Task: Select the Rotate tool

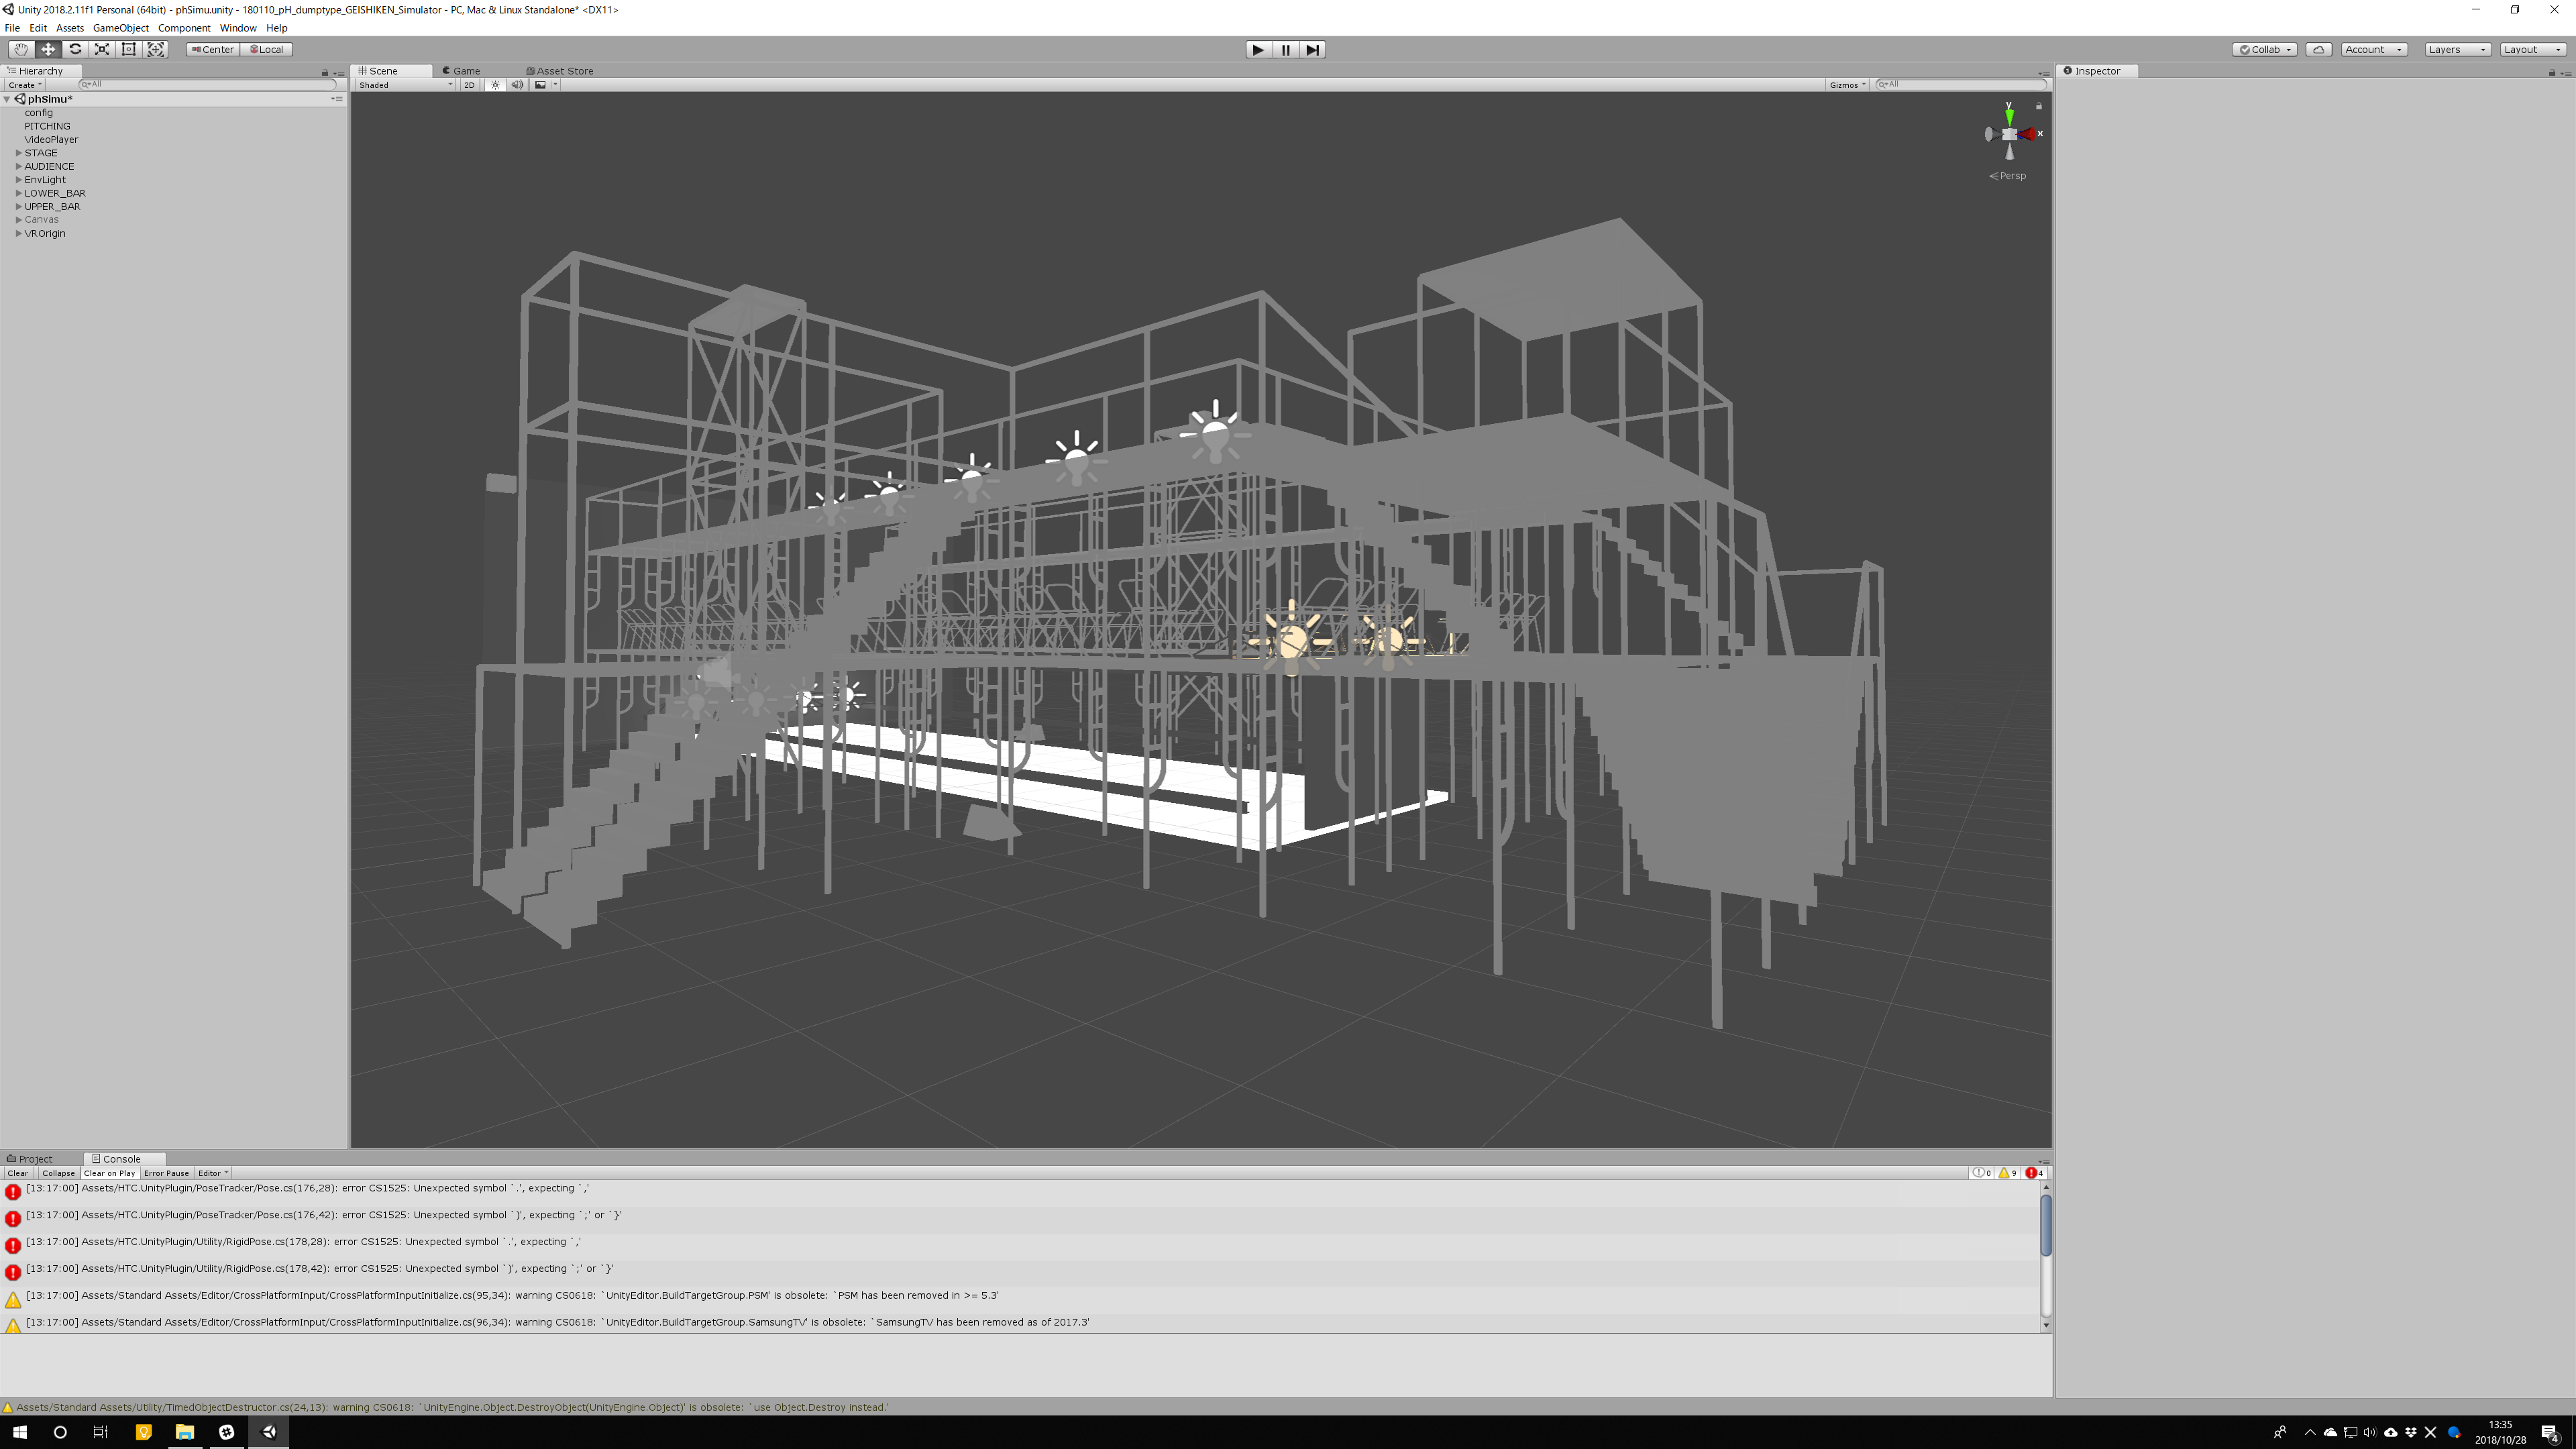Action: point(74,49)
